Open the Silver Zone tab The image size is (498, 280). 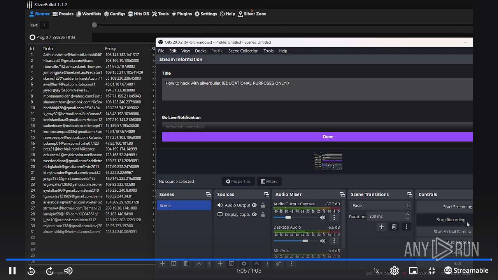point(252,14)
